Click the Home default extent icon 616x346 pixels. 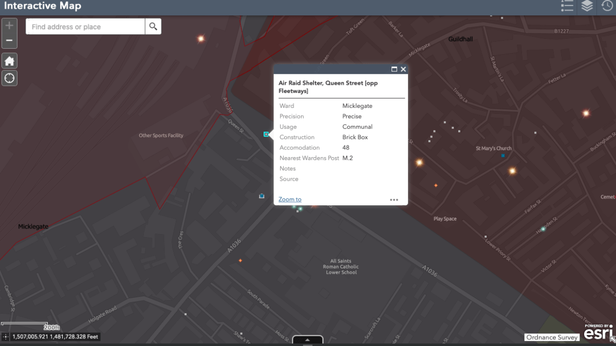pyautogui.click(x=9, y=61)
